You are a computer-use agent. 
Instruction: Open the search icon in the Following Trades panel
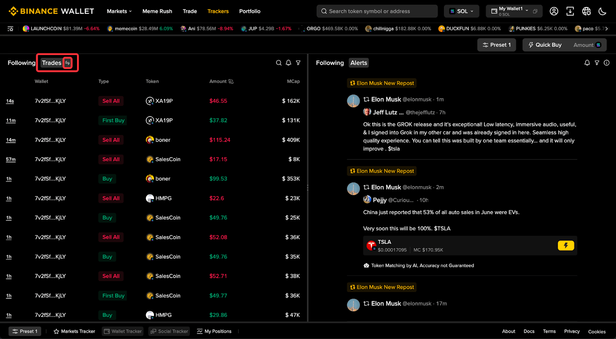(x=279, y=63)
